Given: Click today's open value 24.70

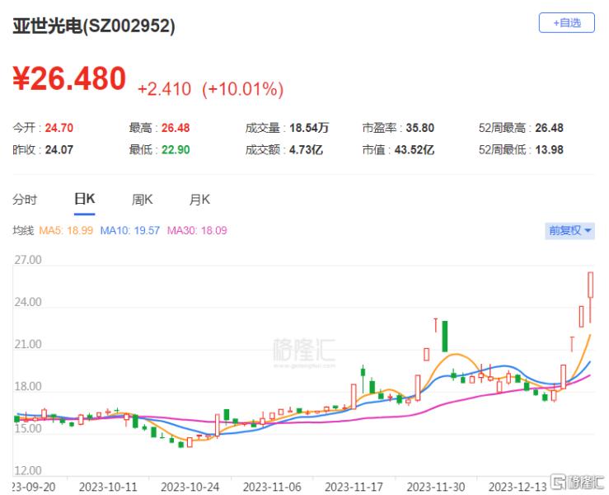Looking at the screenshot, I should point(59,128).
